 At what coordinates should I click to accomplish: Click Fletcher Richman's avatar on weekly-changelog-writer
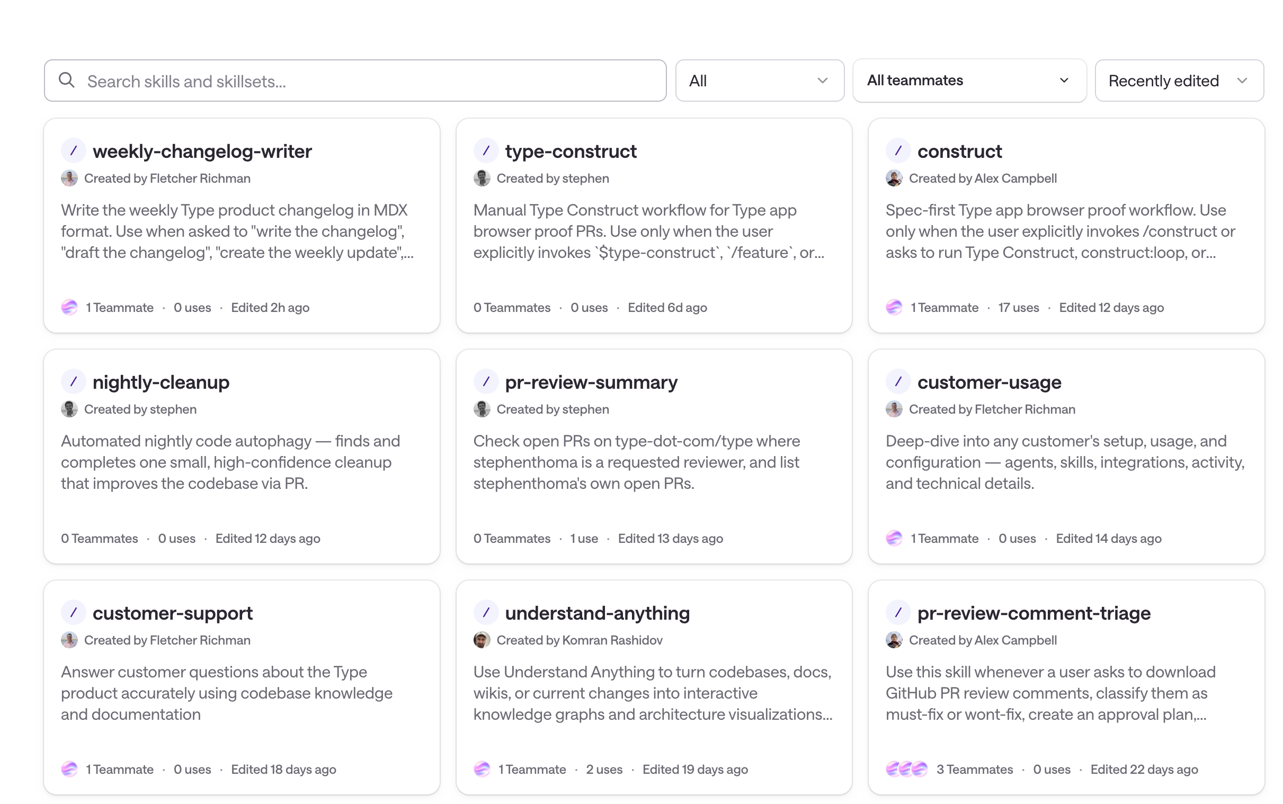69,178
